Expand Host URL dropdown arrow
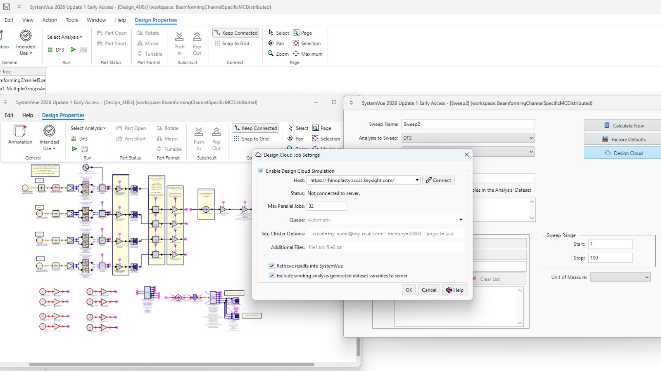 pos(417,180)
